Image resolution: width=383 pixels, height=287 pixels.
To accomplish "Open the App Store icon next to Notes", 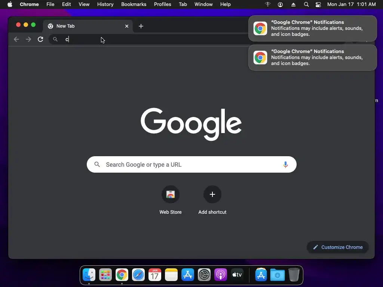I will pyautogui.click(x=188, y=275).
